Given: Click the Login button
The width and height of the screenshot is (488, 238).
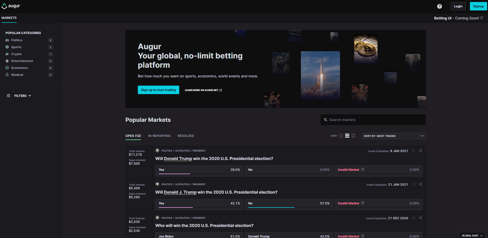Looking at the screenshot, I should (458, 6).
